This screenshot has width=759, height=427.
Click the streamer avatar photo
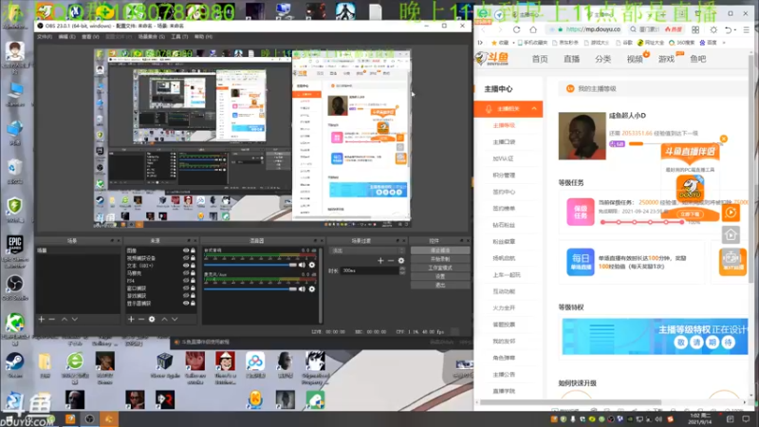click(x=582, y=136)
